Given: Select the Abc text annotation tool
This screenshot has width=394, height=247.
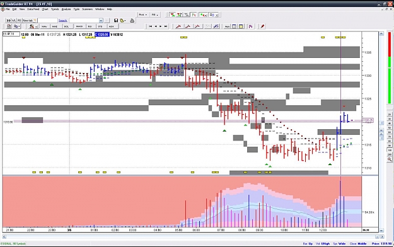Looking at the screenshot, I should [227, 26].
